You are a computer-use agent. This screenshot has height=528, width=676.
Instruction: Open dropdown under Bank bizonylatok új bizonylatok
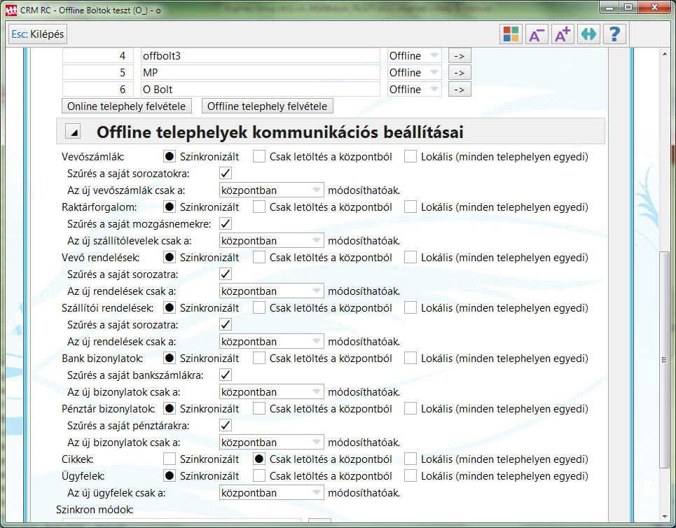[271, 391]
